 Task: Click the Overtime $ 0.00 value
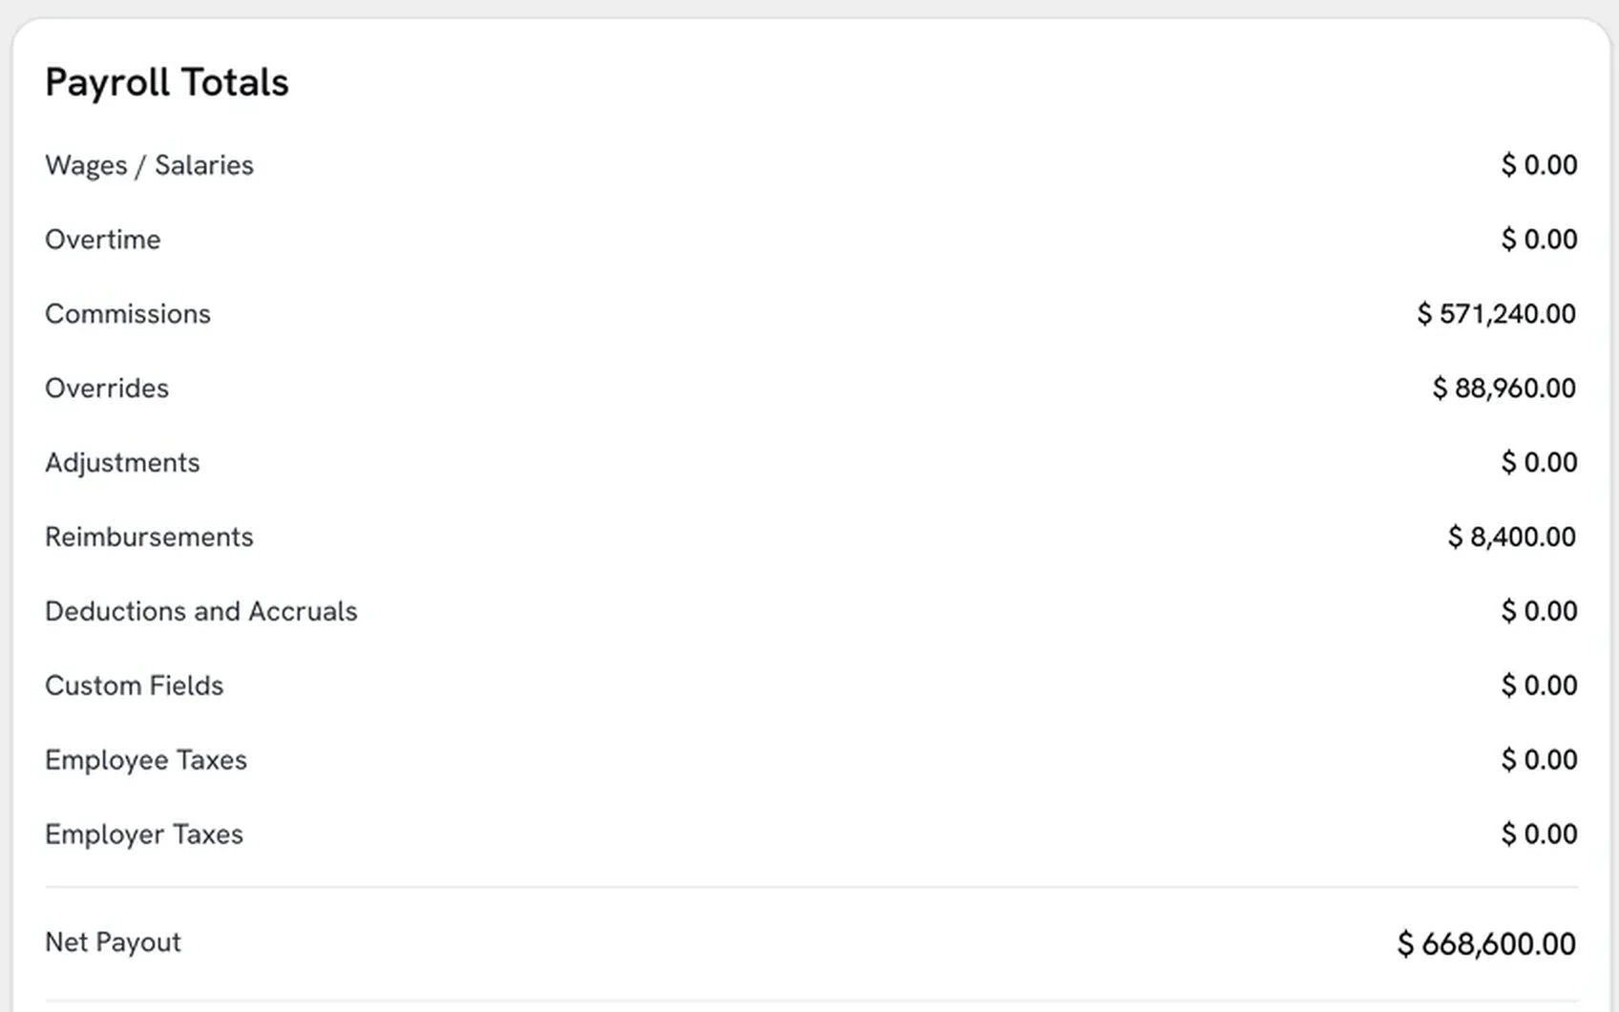point(1539,240)
